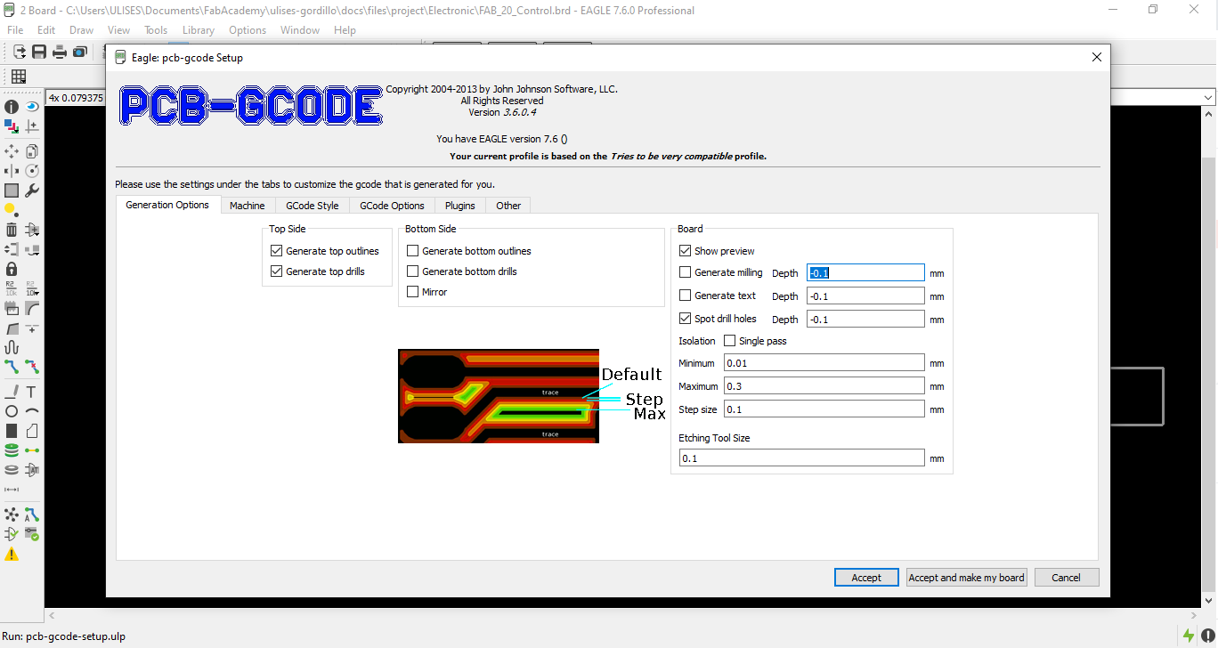Select the Ratsnest tool
Image resolution: width=1218 pixels, height=648 pixels.
pos(12,514)
